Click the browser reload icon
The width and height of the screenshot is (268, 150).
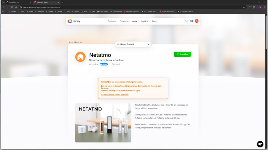tap(12, 7)
